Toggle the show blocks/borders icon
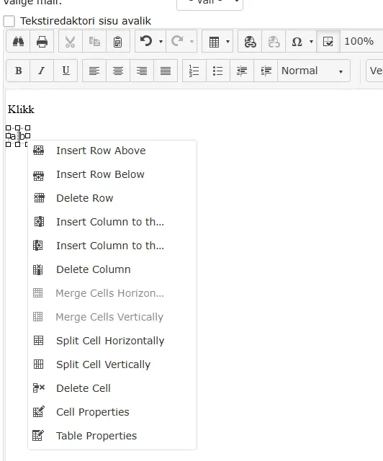Image resolution: width=383 pixels, height=461 pixels. click(328, 42)
